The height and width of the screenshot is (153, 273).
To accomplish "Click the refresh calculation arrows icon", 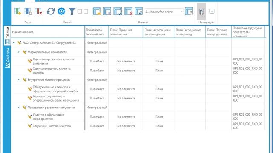I will pos(51,11).
